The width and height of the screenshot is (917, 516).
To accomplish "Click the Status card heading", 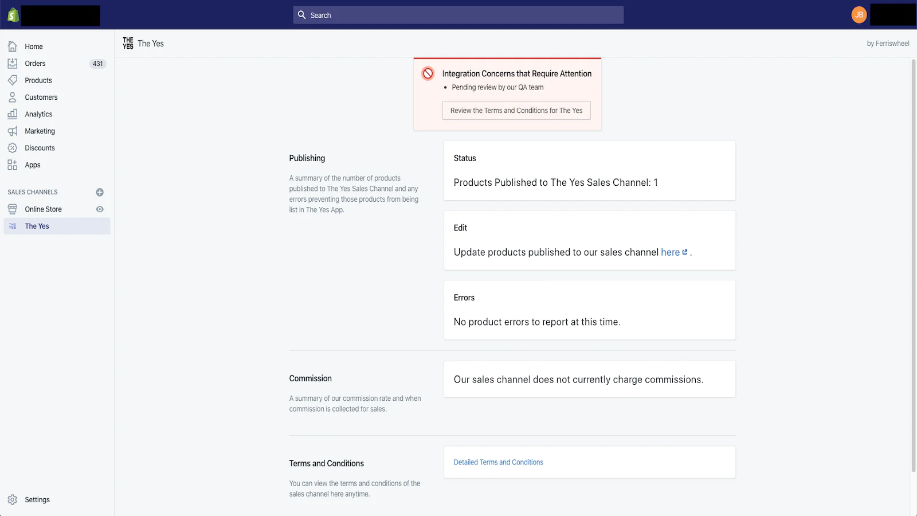I will click(x=465, y=158).
